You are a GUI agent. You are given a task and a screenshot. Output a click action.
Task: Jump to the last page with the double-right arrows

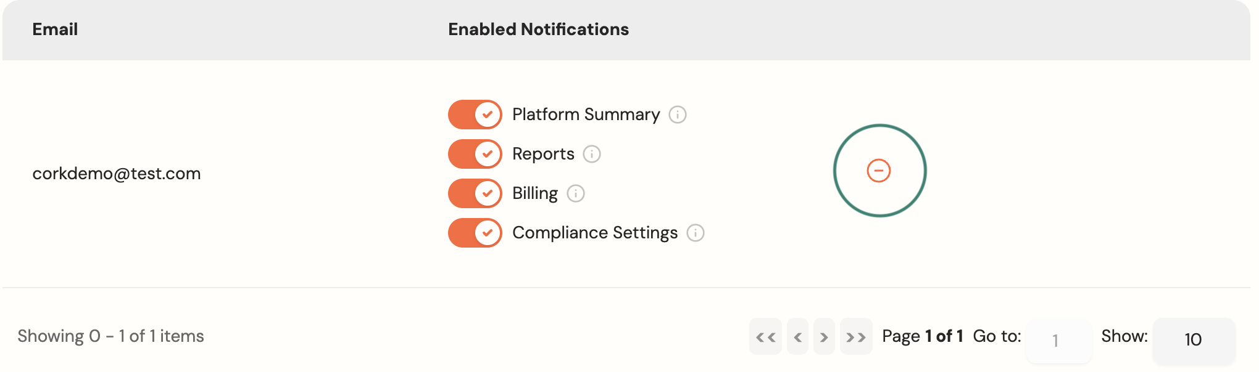[856, 336]
